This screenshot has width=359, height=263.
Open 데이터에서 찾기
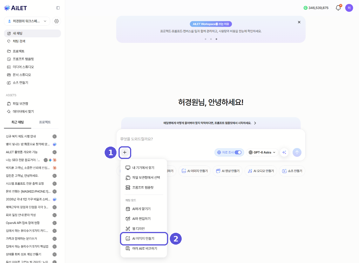point(32,112)
